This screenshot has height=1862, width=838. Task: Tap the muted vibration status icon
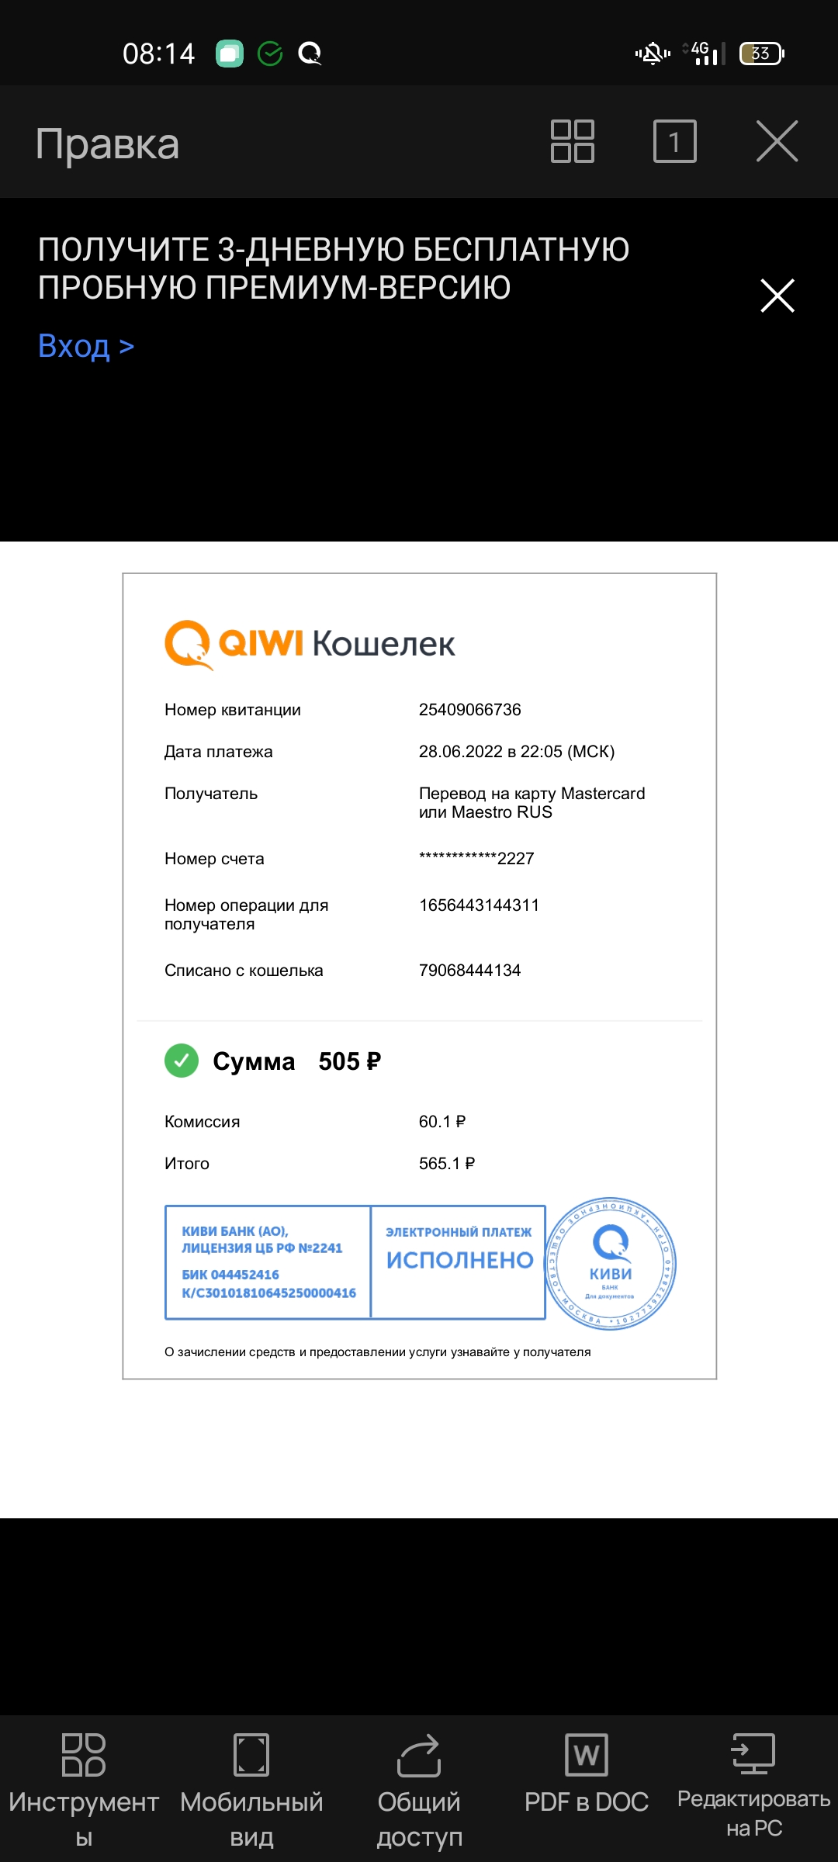[653, 54]
